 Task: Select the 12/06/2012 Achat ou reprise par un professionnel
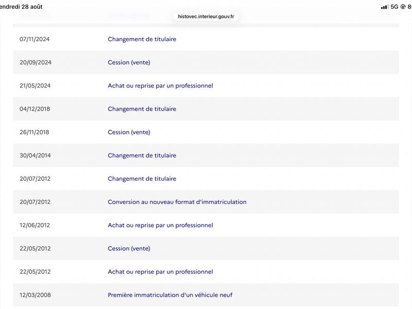[160, 225]
